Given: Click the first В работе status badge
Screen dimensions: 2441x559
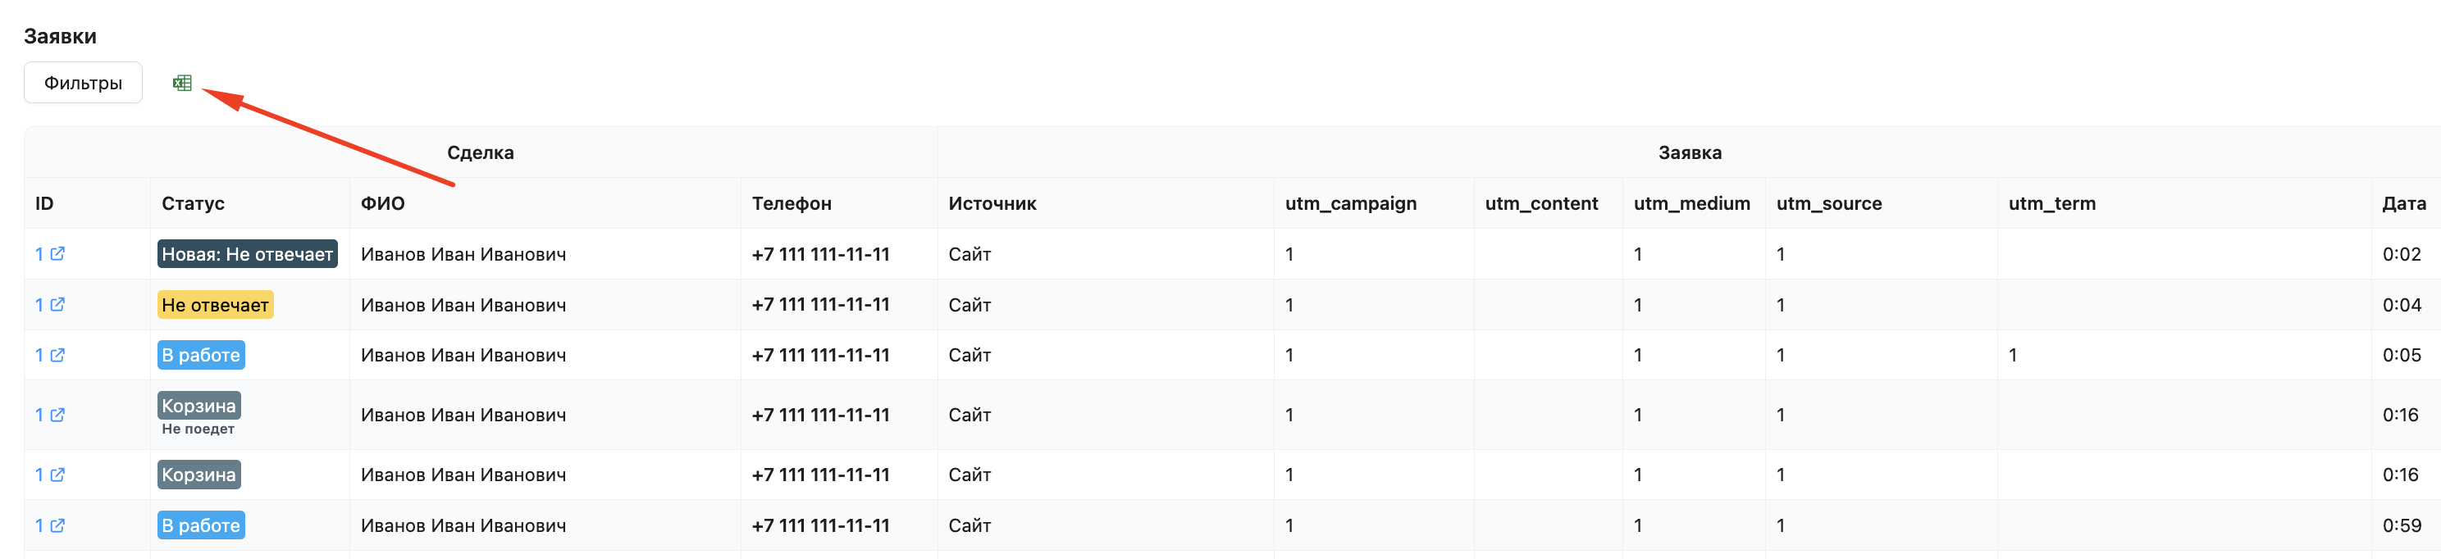Looking at the screenshot, I should (x=201, y=355).
